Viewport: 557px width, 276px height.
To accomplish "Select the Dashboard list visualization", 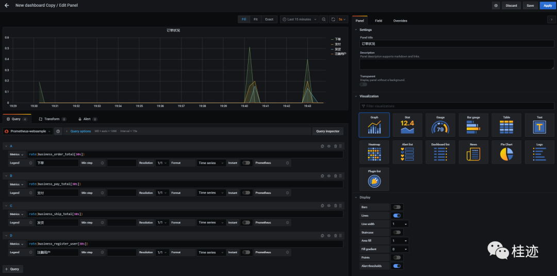I will pos(440,152).
